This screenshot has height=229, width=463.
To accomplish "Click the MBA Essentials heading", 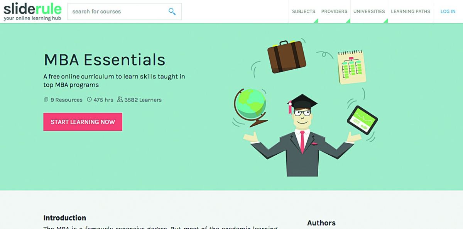I will click(x=105, y=60).
